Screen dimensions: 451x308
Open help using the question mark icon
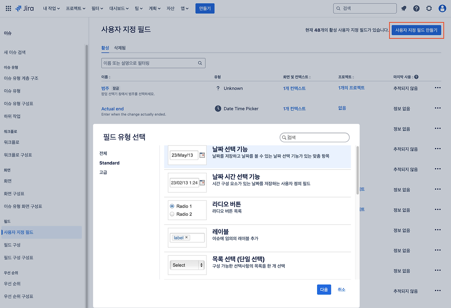click(416, 8)
